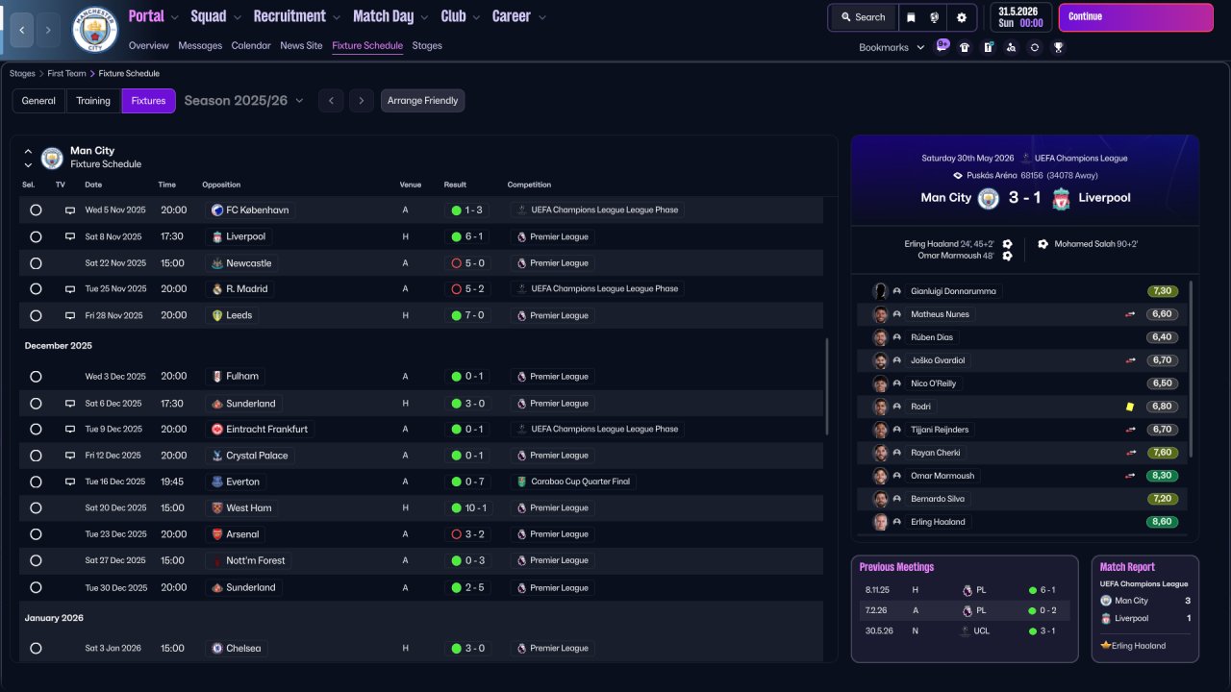Click the people-search icon in bookmarks bar
The image size is (1231, 692).
click(x=1011, y=47)
